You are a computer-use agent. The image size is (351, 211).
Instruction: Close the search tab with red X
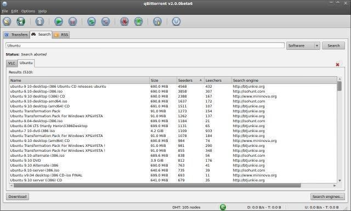click(338, 65)
